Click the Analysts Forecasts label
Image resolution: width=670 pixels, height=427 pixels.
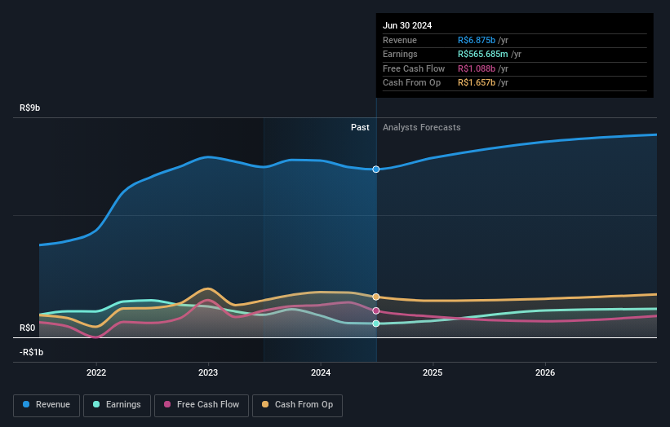click(x=422, y=127)
